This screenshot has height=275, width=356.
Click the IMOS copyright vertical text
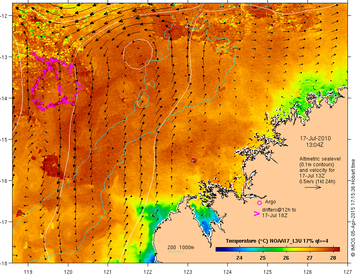pyautogui.click(x=353, y=208)
